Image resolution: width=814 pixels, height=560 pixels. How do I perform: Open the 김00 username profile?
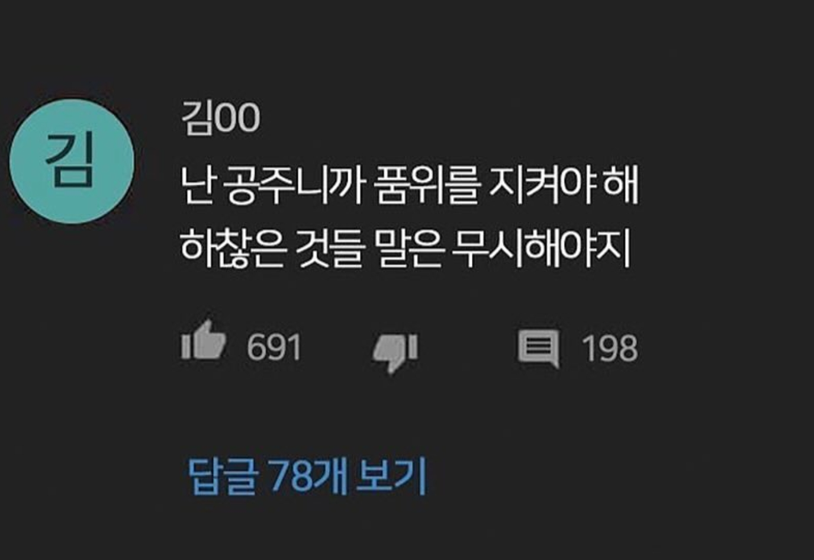pos(220,118)
